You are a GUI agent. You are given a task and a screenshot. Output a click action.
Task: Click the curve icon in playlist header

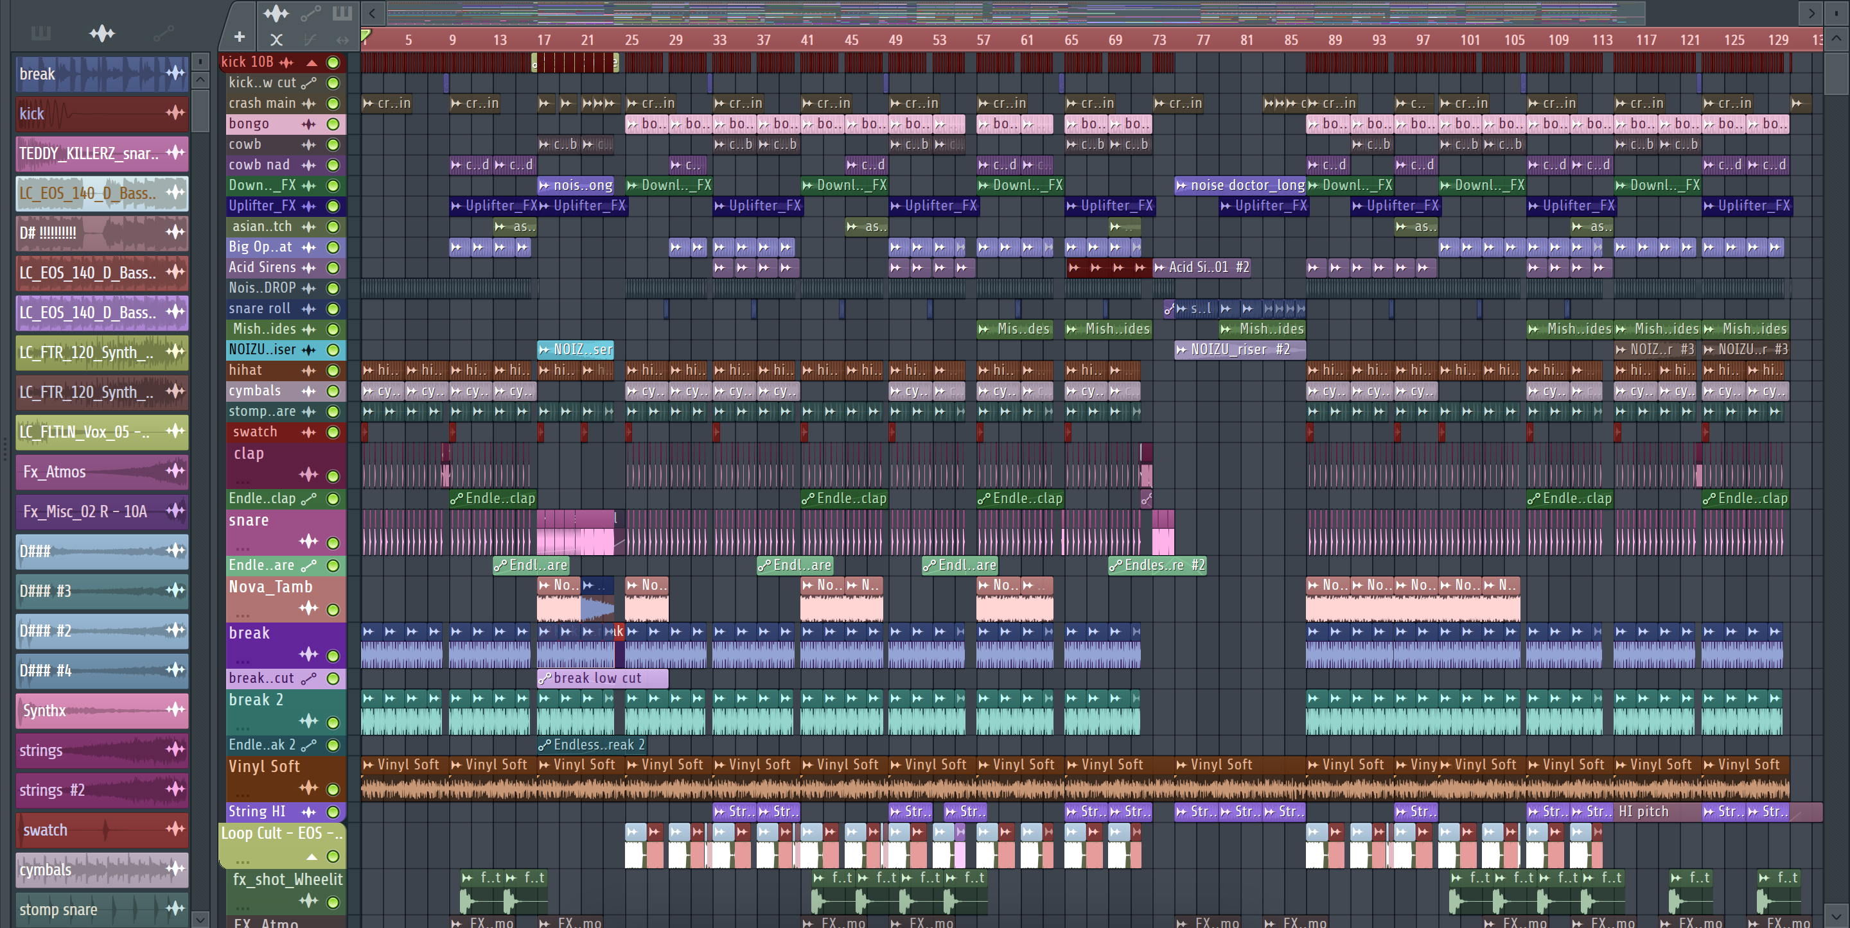pyautogui.click(x=310, y=40)
